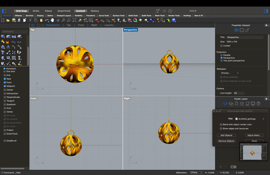Click the Cut scissors icon
The height and width of the screenshot is (175, 270).
pyautogui.click(x=30, y=20)
